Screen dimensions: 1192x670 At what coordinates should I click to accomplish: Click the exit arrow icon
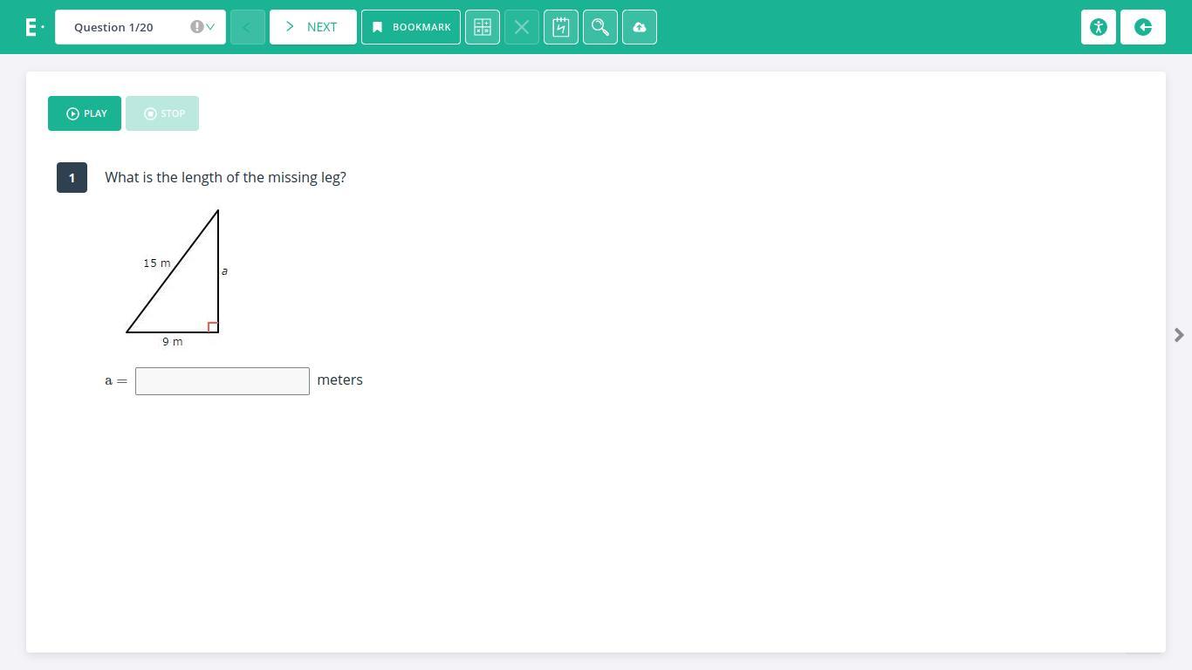click(x=1143, y=27)
